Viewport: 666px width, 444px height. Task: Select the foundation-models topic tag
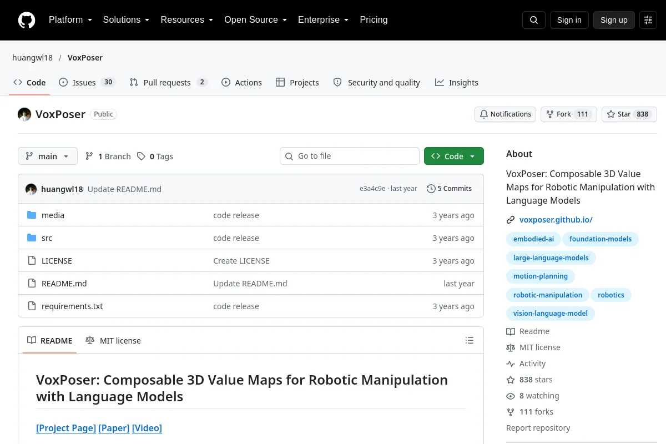point(601,239)
